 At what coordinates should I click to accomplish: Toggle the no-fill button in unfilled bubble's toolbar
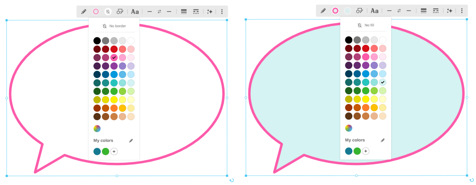click(x=108, y=12)
